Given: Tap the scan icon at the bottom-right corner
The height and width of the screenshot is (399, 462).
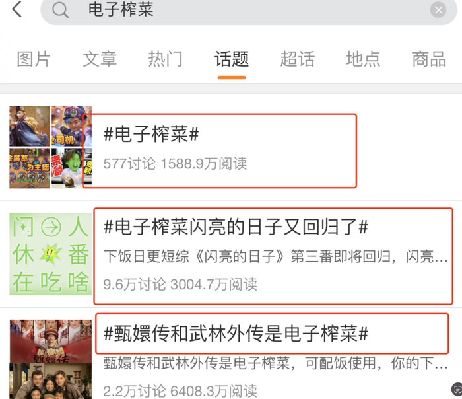Looking at the screenshot, I should click(457, 389).
